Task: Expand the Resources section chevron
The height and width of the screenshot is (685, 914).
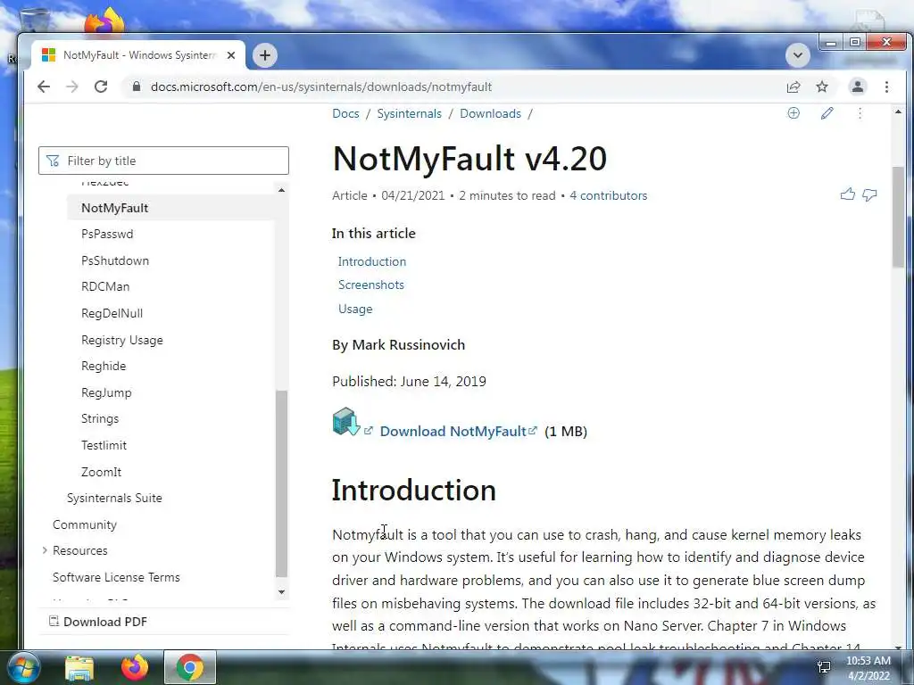Action: 45,550
